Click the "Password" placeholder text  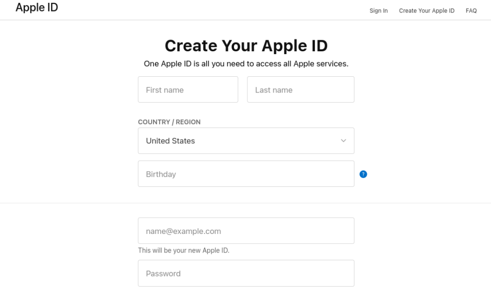pos(163,274)
